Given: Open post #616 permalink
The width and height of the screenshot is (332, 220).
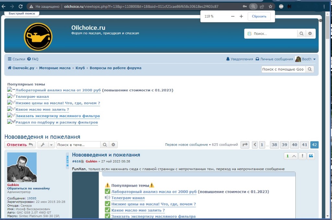Looking at the screenshot, I should (77, 161).
